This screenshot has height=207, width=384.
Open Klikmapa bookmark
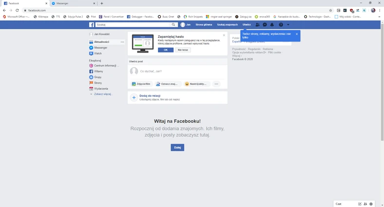[41, 17]
